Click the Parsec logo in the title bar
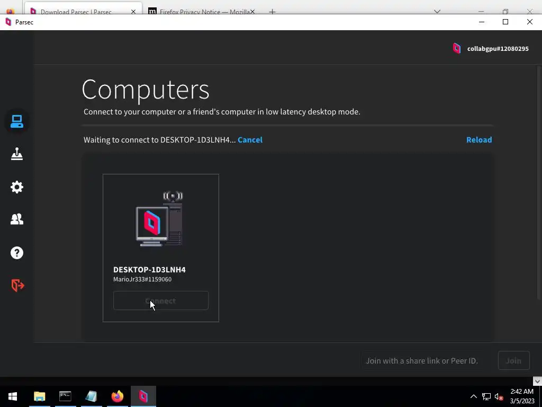Viewport: 542px width, 407px height. click(x=8, y=22)
